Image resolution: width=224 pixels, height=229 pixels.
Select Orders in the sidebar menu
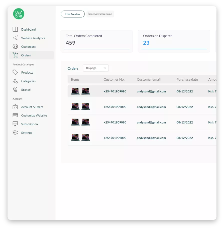pos(26,55)
